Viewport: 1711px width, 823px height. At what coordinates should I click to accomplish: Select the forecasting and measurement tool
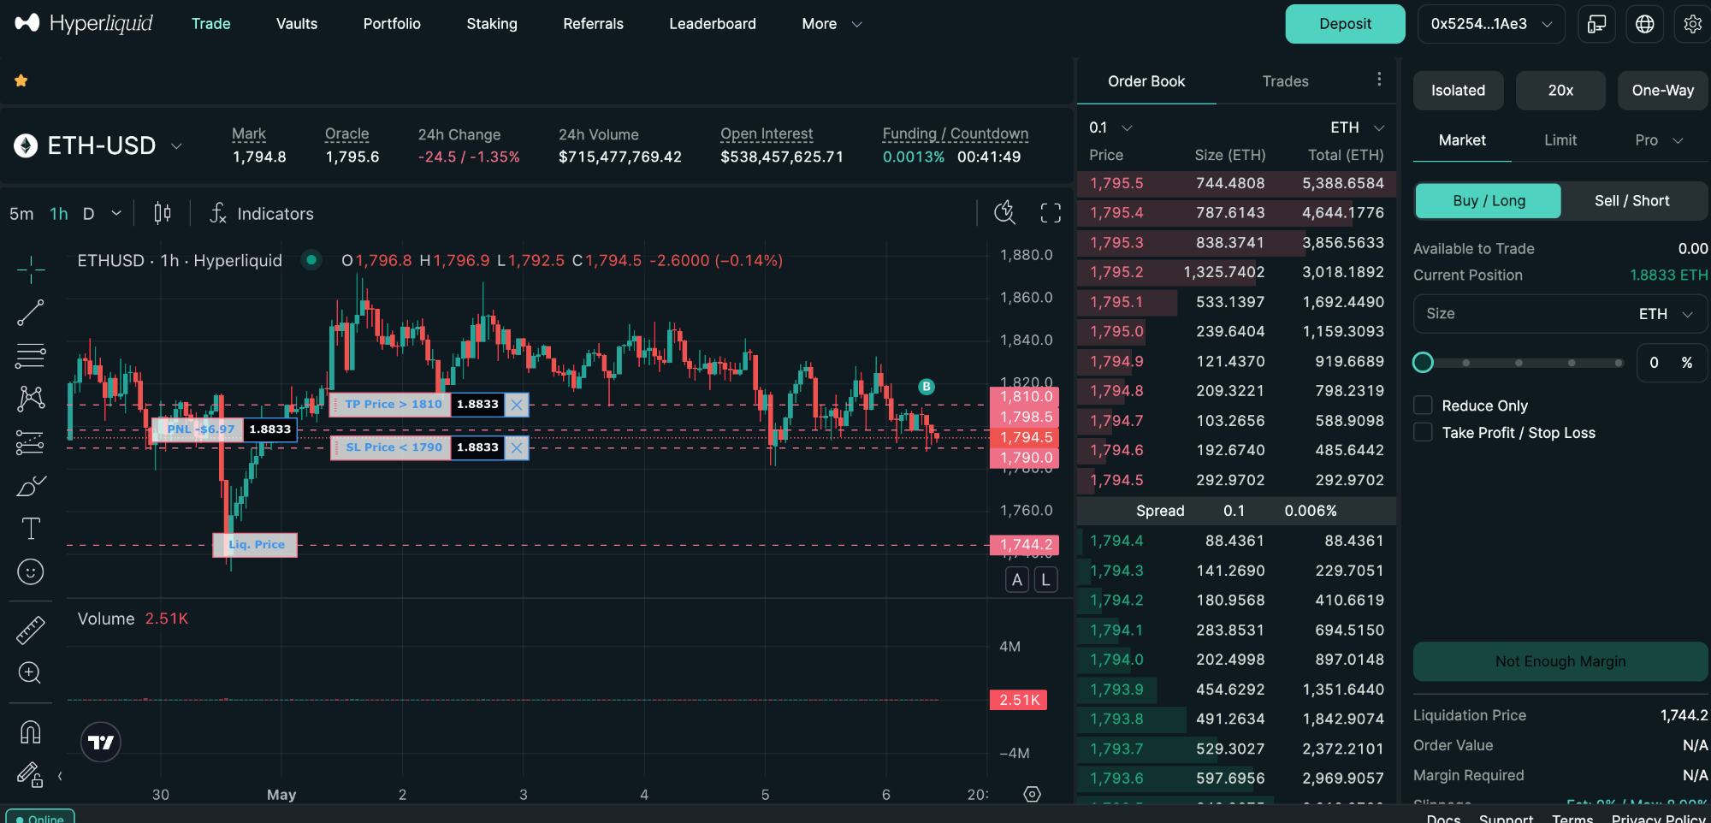pyautogui.click(x=31, y=442)
